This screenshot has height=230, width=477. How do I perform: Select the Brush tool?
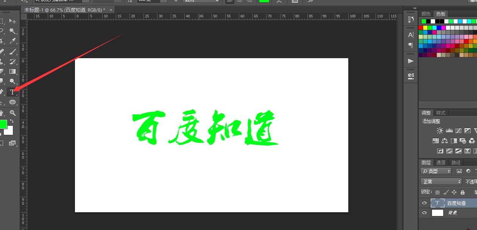pyautogui.click(x=12, y=51)
